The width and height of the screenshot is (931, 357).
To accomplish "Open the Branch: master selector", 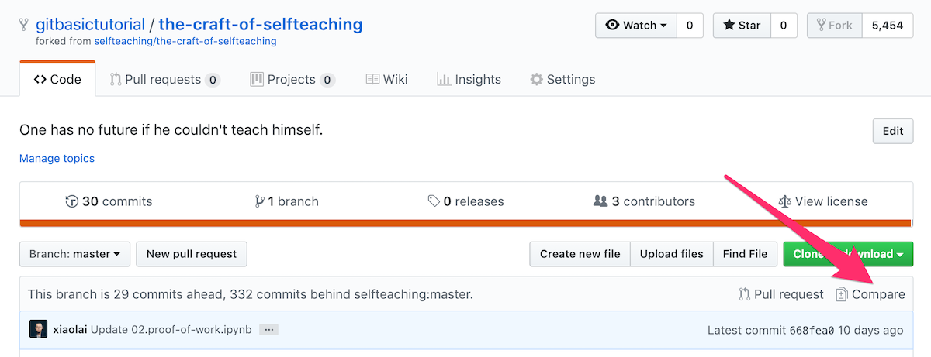I will [74, 254].
